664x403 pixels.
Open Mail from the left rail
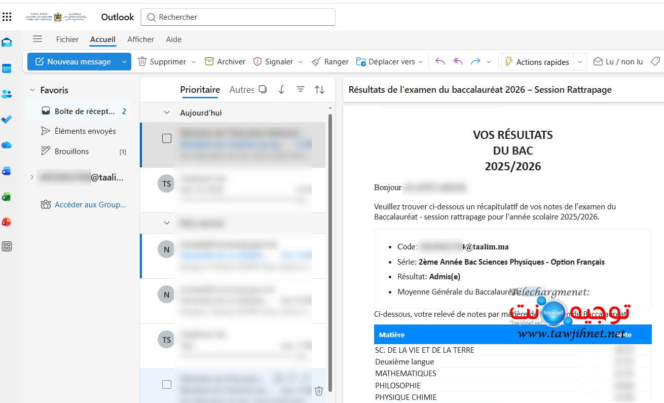[x=7, y=43]
